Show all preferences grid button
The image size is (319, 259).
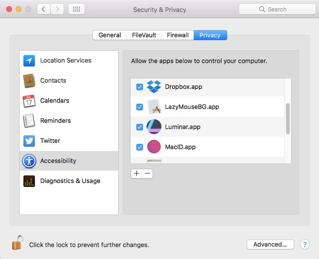(x=77, y=9)
